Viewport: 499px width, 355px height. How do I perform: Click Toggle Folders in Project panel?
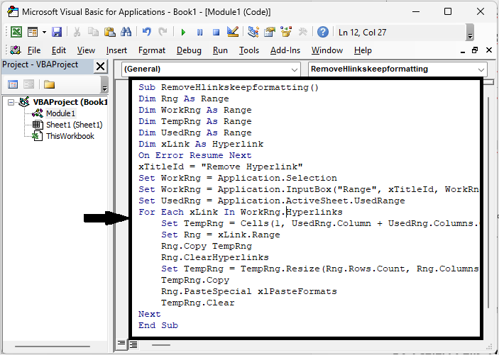point(49,84)
